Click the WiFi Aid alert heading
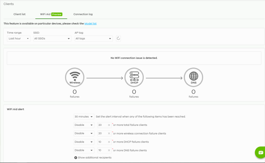265x163 pixels. coord(16,109)
